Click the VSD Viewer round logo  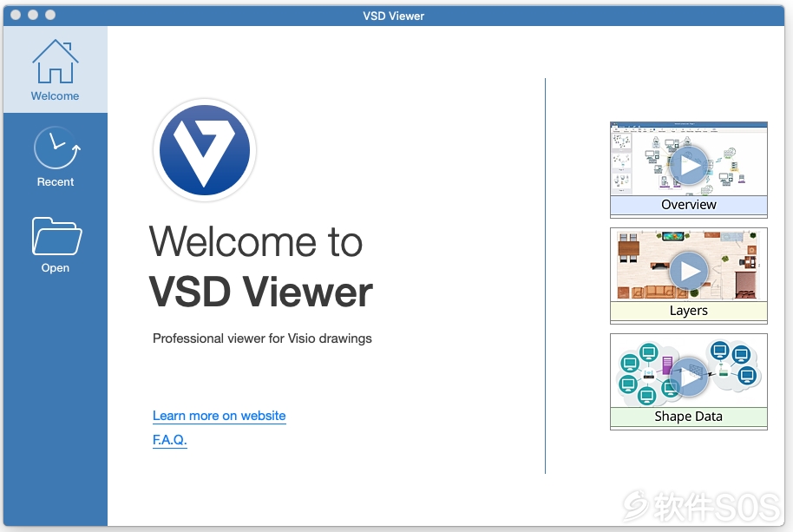[x=204, y=149]
